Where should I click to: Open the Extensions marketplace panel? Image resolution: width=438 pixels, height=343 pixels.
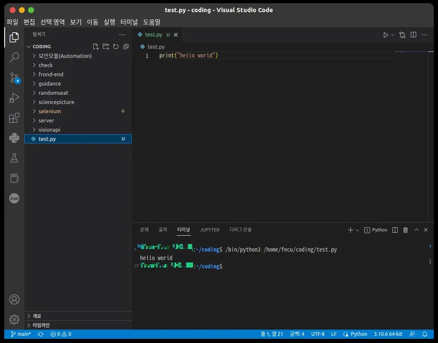[14, 118]
